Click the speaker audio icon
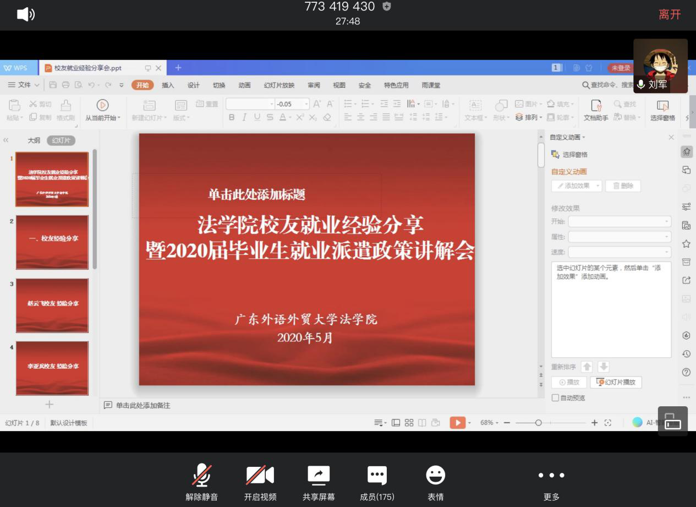 [25, 14]
